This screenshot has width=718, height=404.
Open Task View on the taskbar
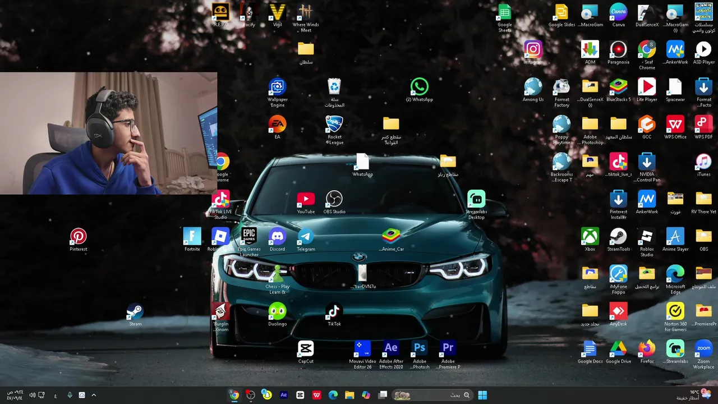coord(383,395)
